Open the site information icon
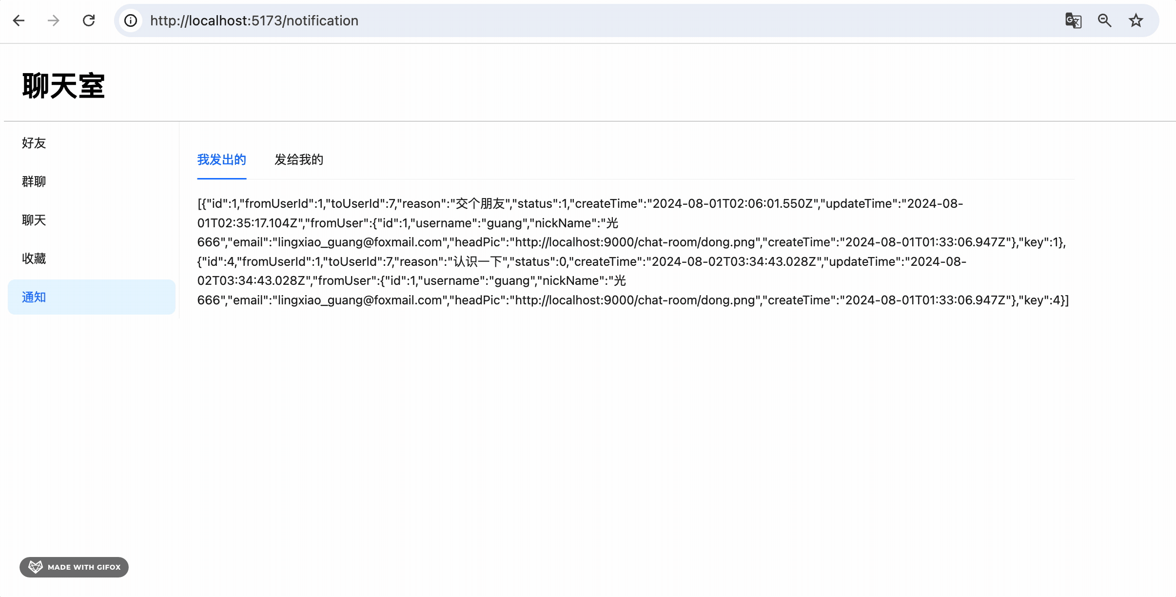The image size is (1176, 597). [131, 20]
